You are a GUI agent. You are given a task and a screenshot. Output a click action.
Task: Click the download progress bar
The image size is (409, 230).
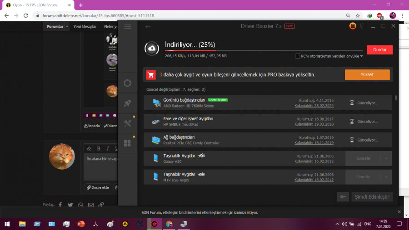(x=264, y=50)
